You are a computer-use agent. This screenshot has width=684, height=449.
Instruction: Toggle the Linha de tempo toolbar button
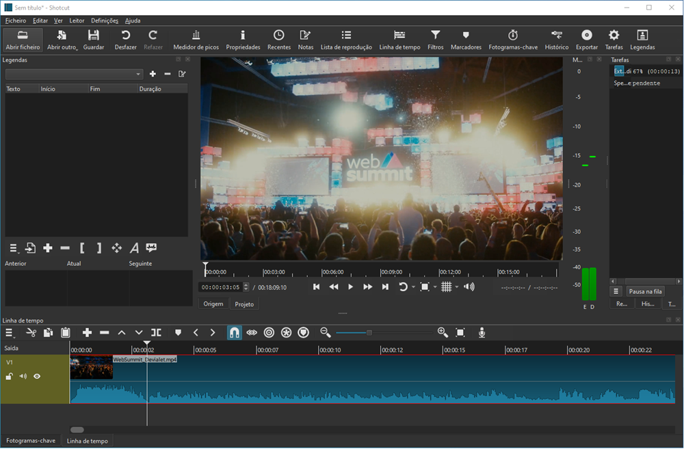coord(399,40)
